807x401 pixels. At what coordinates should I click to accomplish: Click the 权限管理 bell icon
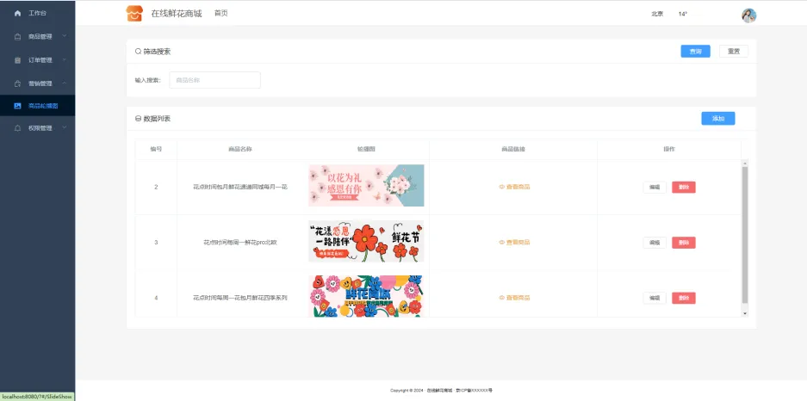tap(17, 128)
